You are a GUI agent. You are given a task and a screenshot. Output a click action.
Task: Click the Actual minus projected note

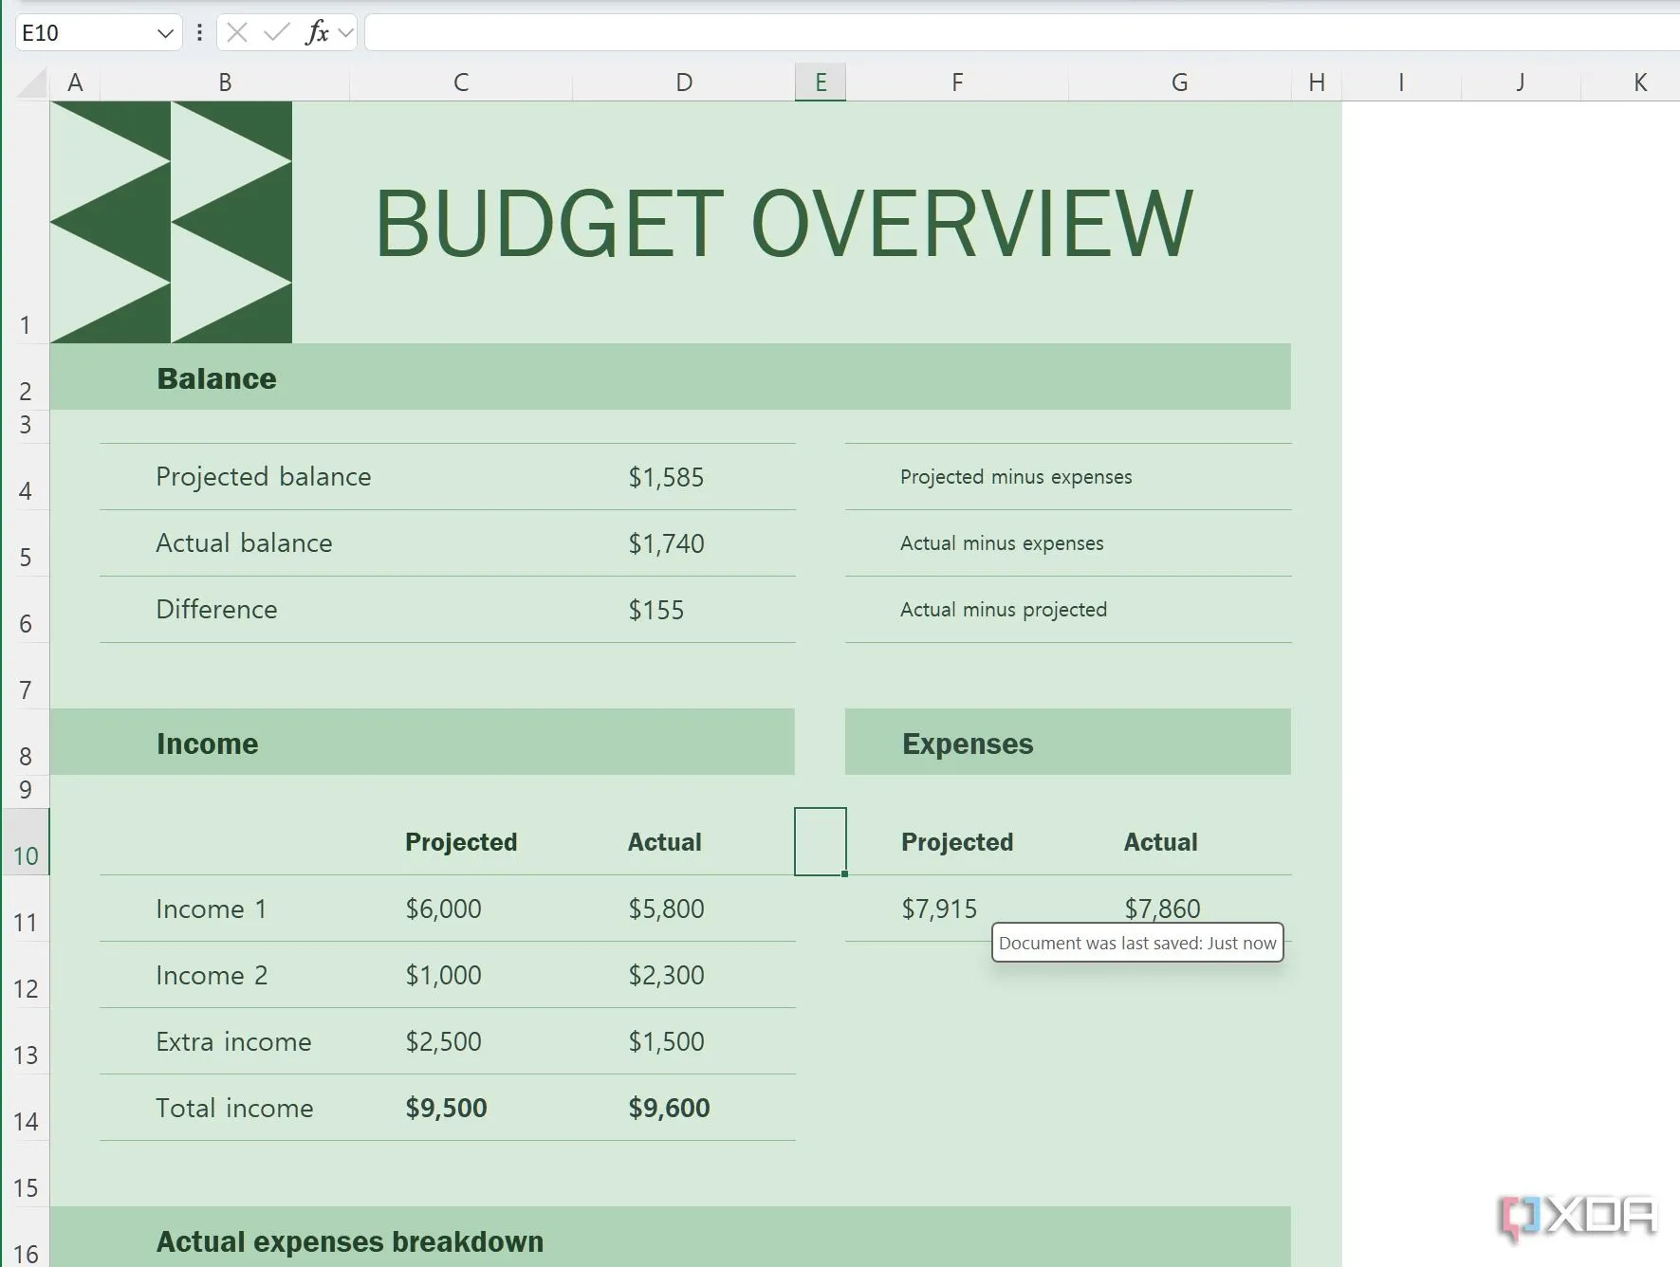[1004, 610]
